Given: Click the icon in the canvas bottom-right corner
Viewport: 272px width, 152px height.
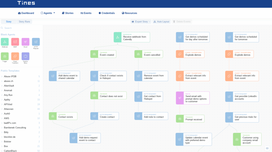Looking at the screenshot, I should (267, 148).
